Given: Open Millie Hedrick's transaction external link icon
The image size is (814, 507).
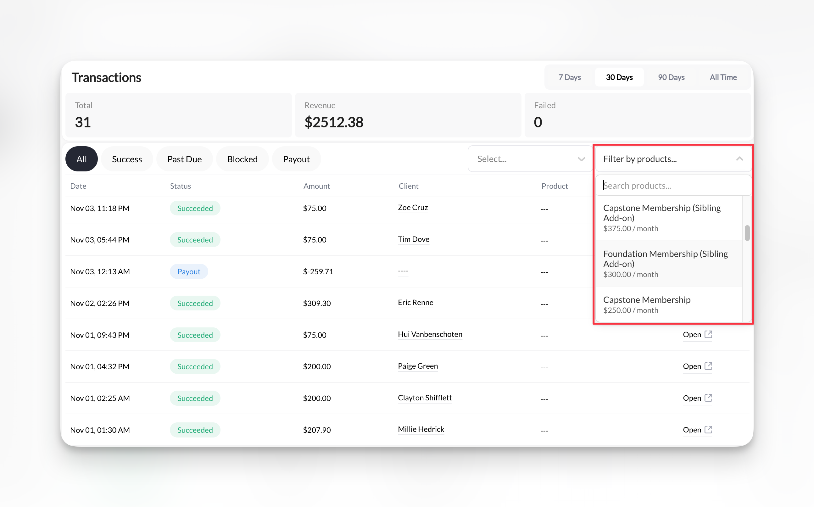Looking at the screenshot, I should point(708,430).
